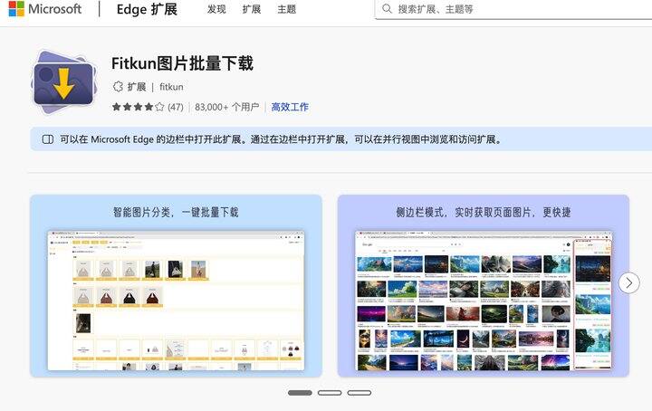Click the search magnifier icon
The width and height of the screenshot is (652, 411).
tap(387, 9)
